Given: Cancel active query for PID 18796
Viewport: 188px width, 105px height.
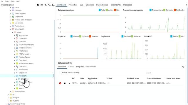Looking at the screenshot, I should (x=65, y=83).
